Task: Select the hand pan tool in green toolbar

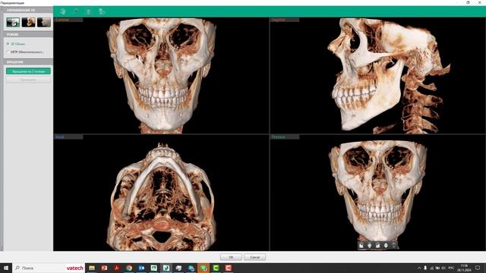Action: [63, 12]
